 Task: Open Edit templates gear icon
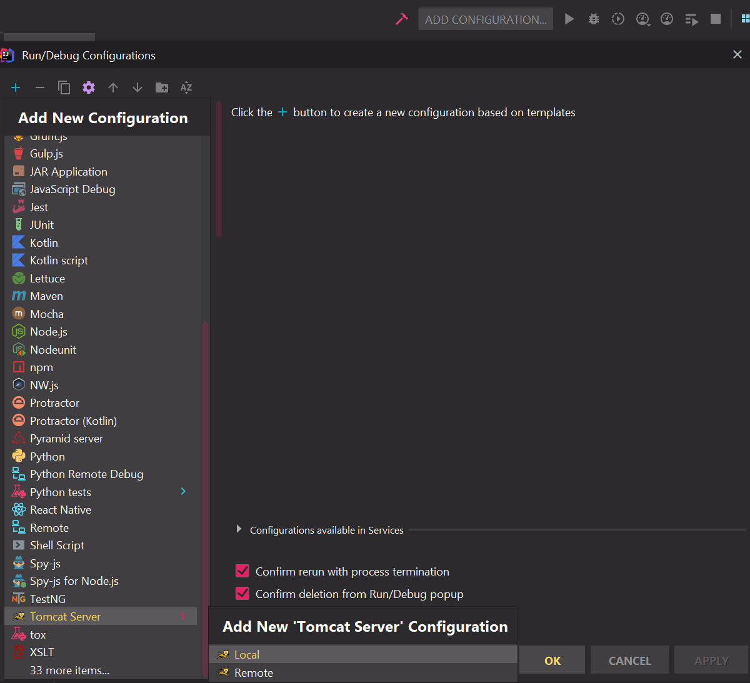pos(89,87)
